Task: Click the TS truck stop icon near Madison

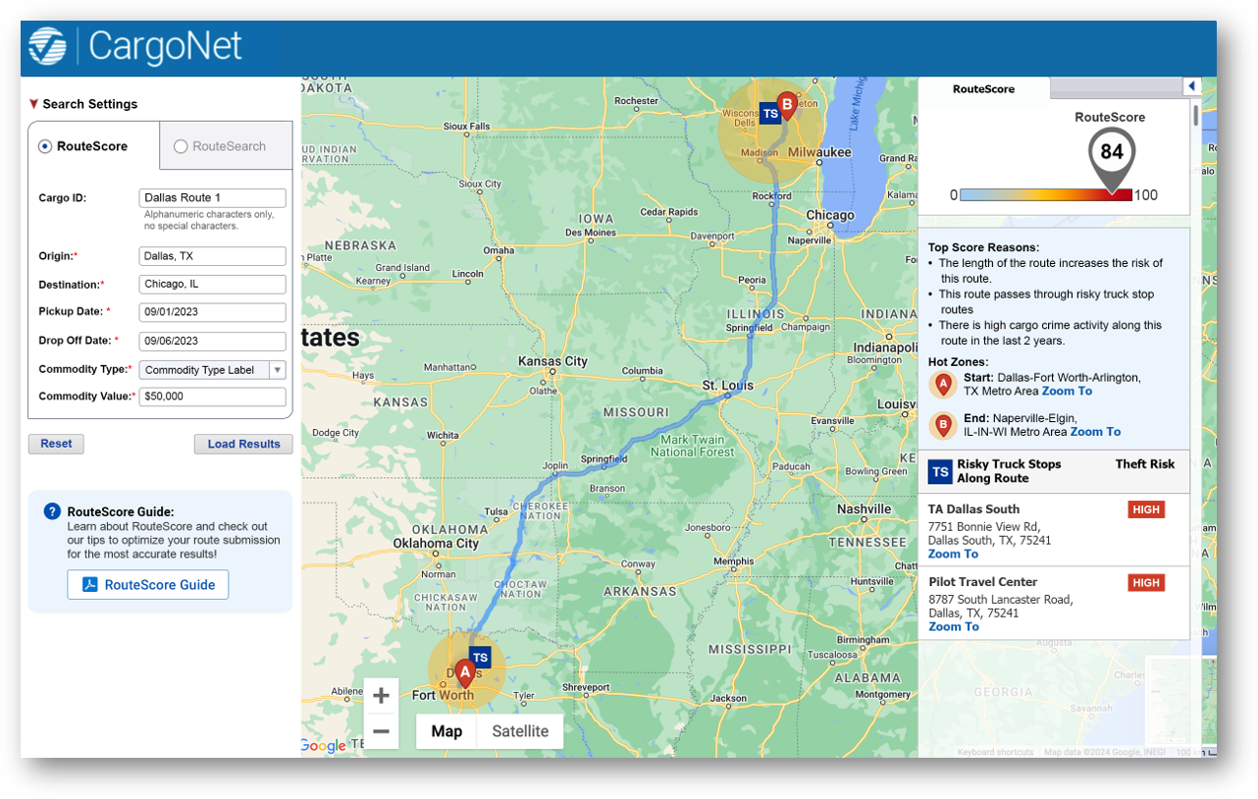Action: [770, 113]
